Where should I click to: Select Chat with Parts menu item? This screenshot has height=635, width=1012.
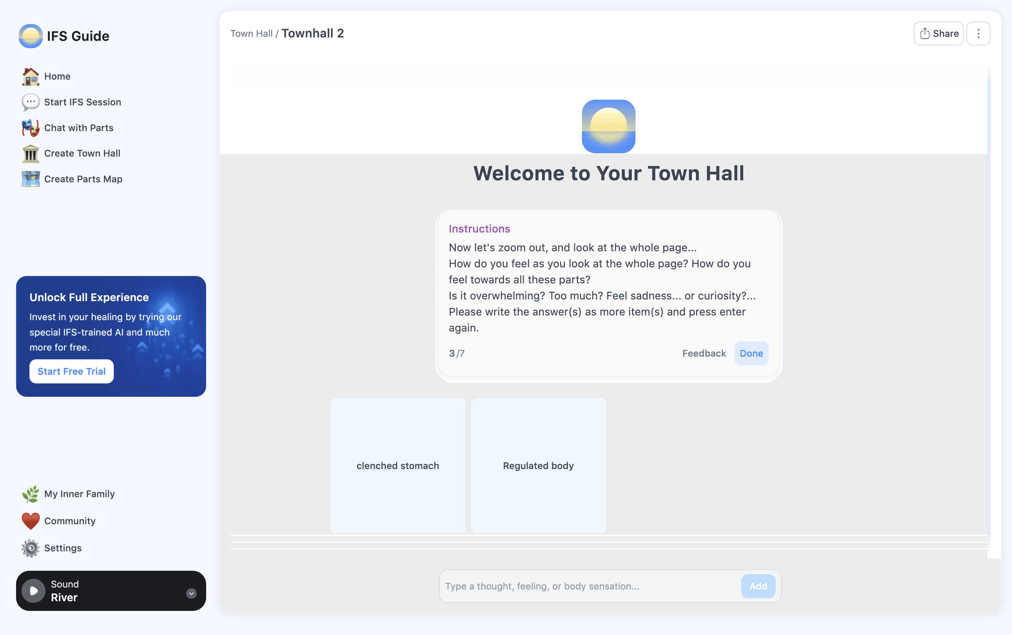click(x=79, y=128)
